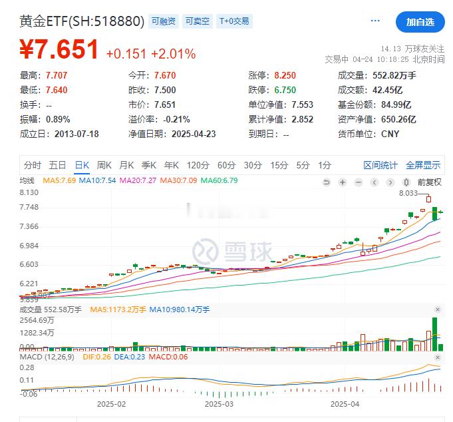Select the 日K chart tab
Viewport: 453px width, 422px height.
82,165
